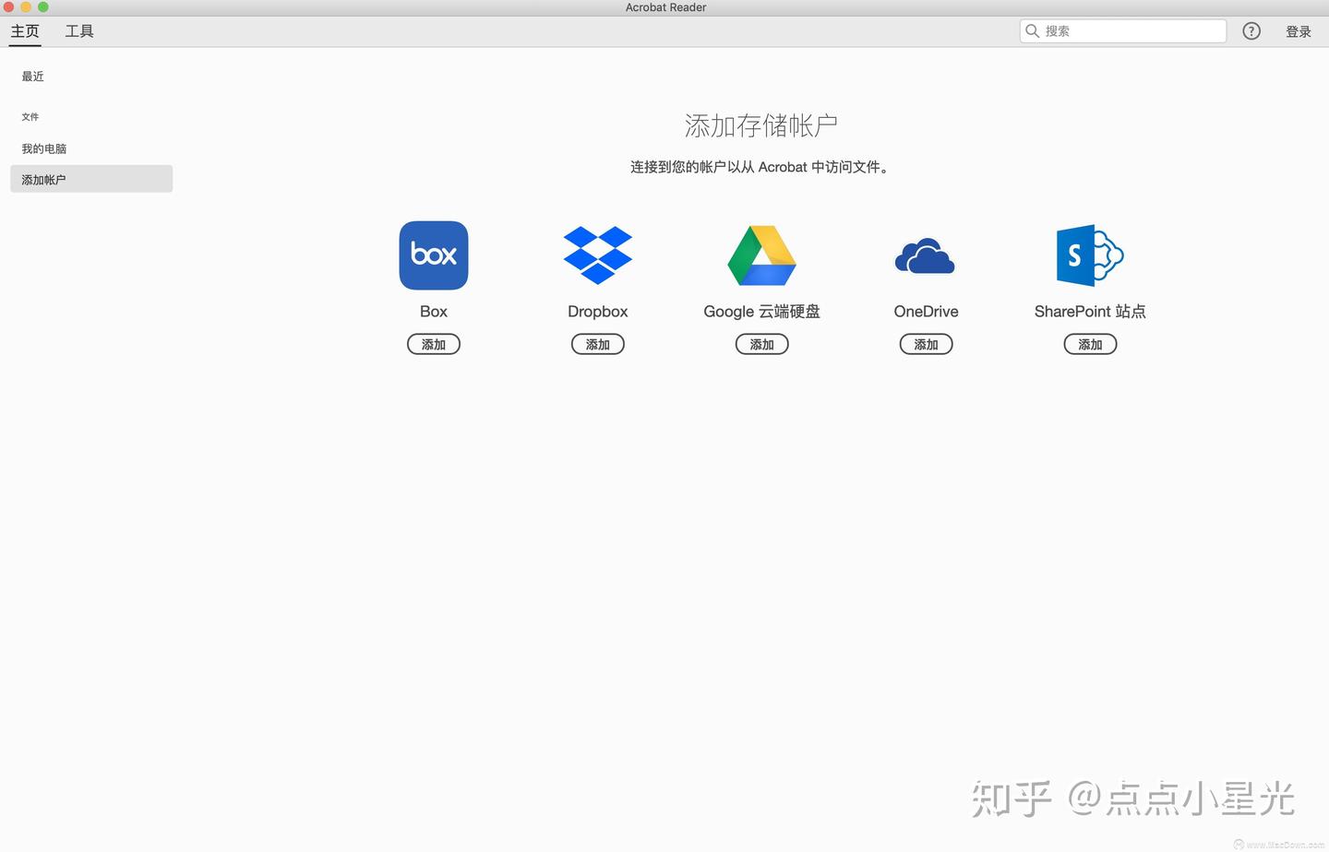
Task: Click the green zoom button of the window
Action: 41,6
